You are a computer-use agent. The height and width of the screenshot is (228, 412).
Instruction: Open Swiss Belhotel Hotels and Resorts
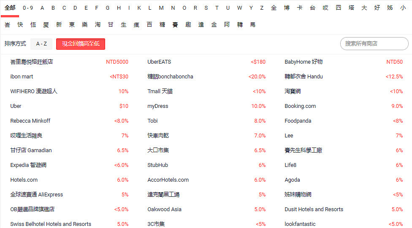51,224
